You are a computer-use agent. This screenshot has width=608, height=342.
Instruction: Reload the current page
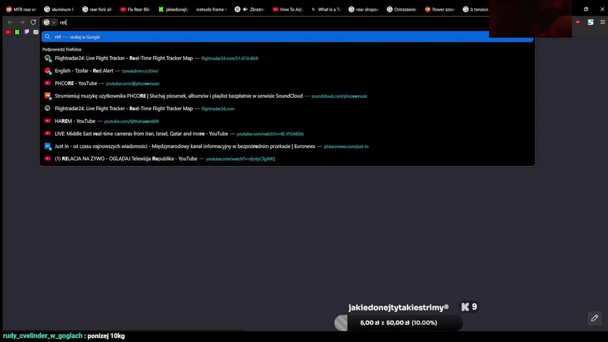(33, 22)
